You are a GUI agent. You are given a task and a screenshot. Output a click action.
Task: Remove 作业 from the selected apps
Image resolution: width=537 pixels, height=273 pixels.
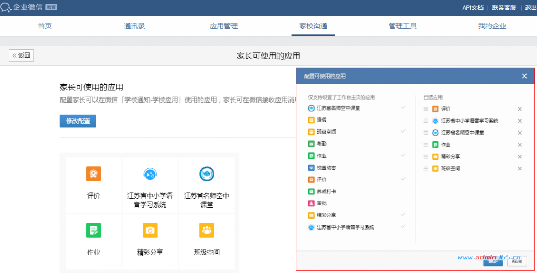pyautogui.click(x=520, y=145)
